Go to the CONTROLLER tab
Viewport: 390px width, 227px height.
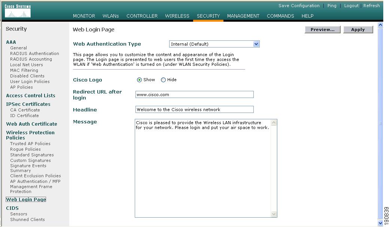[x=142, y=16]
